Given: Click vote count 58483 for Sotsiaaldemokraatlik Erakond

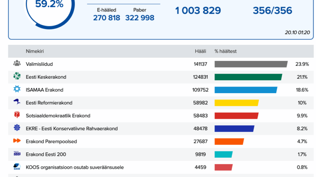Looking at the screenshot, I should click(x=200, y=116).
